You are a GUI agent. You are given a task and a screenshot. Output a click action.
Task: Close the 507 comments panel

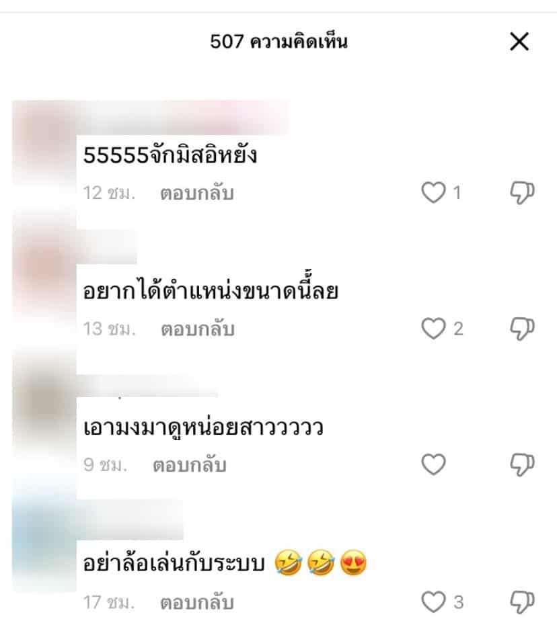[x=519, y=41]
